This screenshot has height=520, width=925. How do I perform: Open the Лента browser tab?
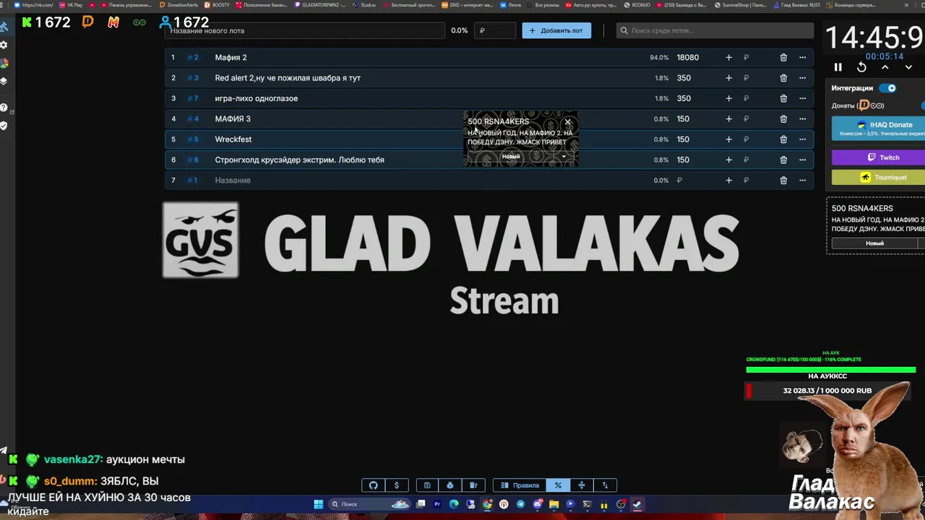(x=510, y=5)
